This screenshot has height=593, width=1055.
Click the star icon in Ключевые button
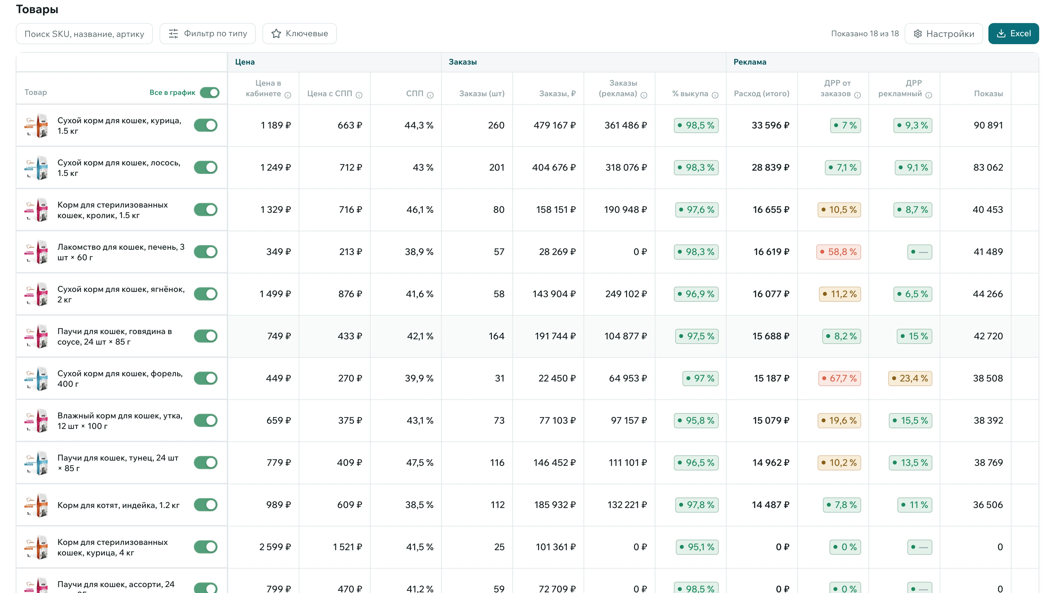pyautogui.click(x=277, y=34)
